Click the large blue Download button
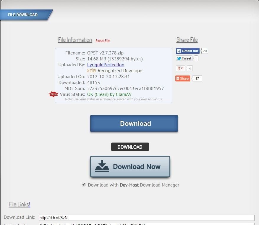Screen dimensions: 259x225 tap(134, 123)
